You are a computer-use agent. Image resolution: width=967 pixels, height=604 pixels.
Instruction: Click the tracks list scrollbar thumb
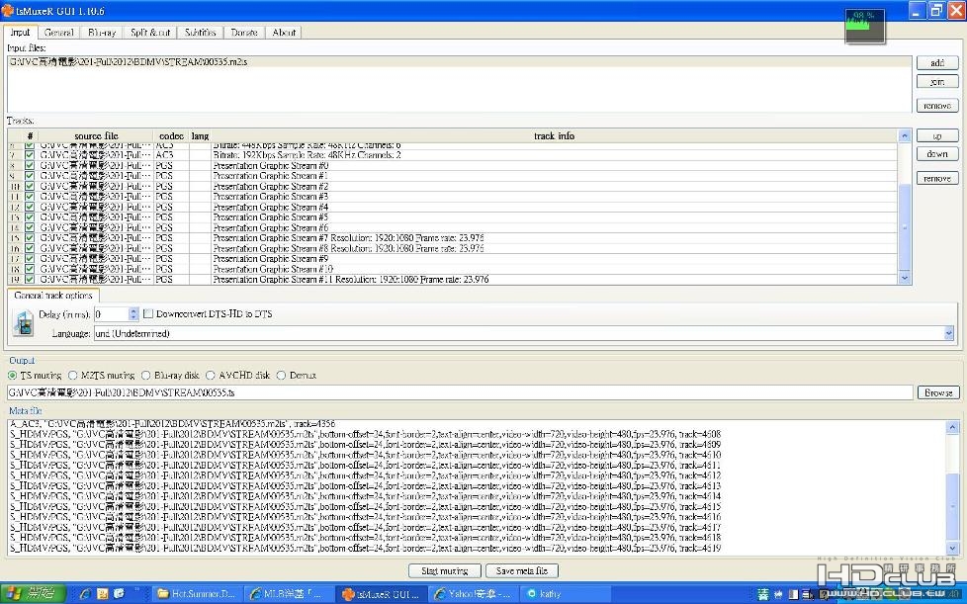(x=905, y=226)
